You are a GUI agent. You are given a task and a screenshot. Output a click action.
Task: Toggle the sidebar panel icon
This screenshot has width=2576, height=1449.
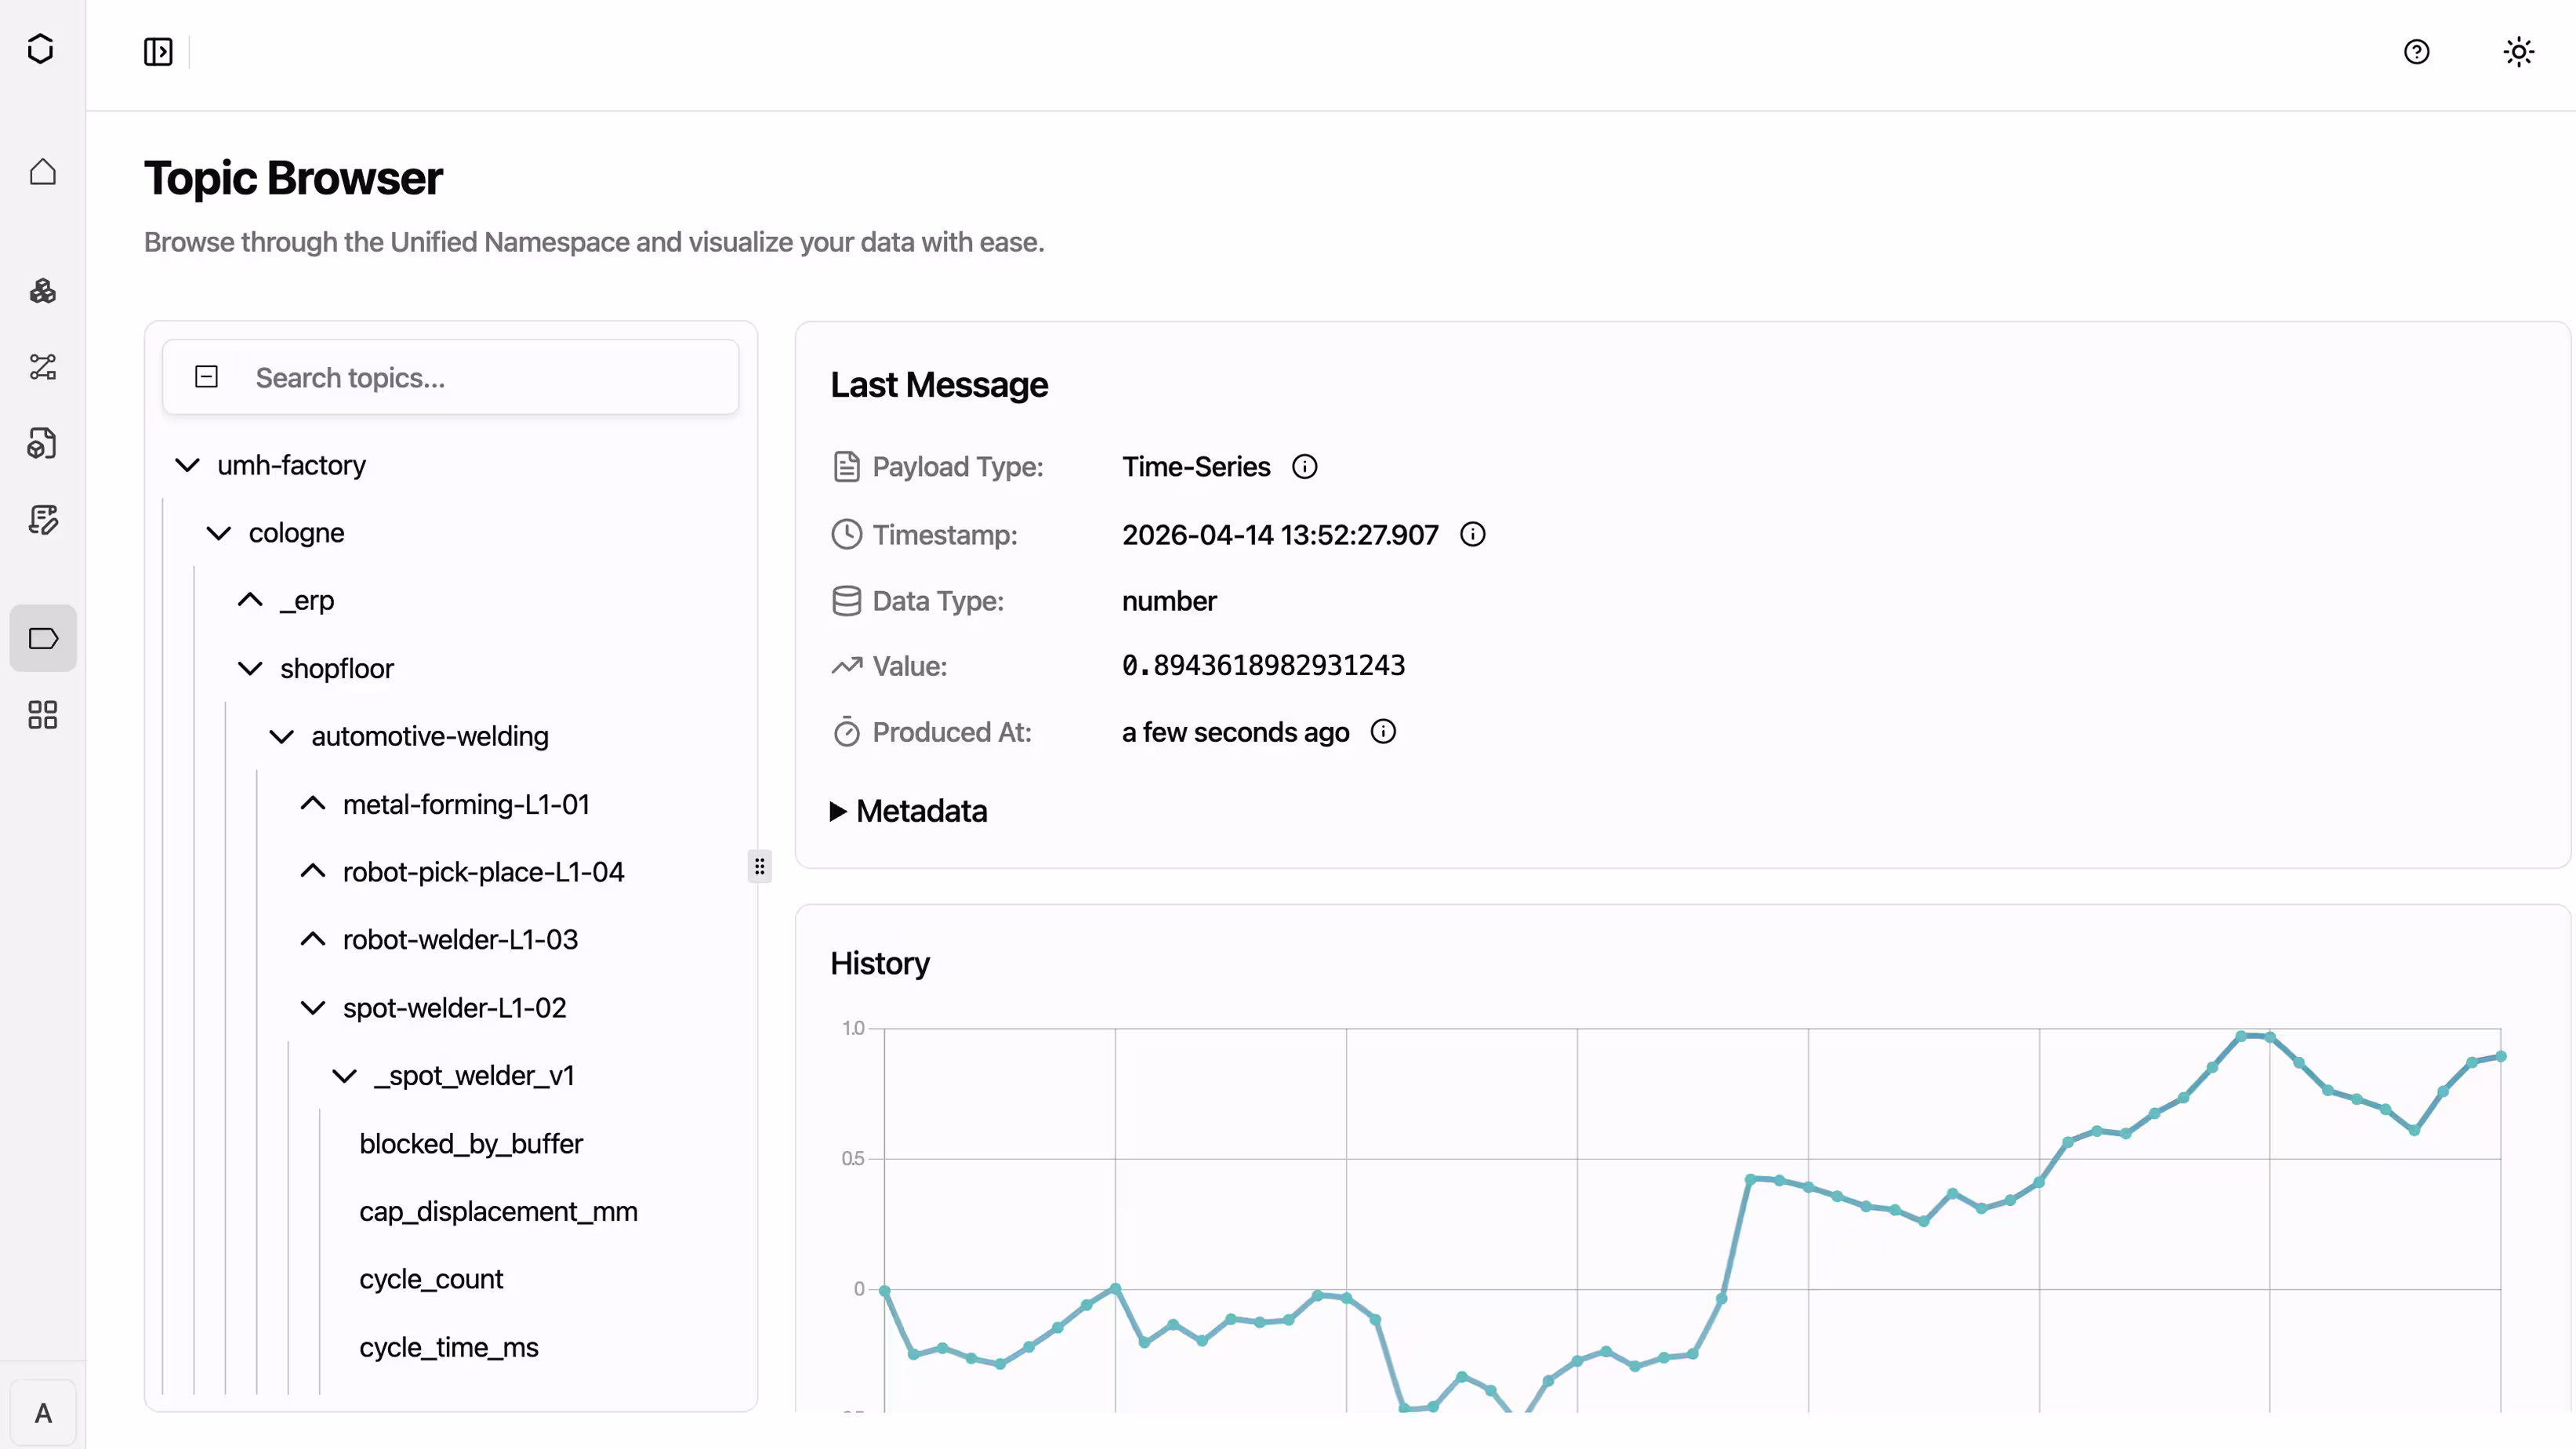tap(158, 52)
